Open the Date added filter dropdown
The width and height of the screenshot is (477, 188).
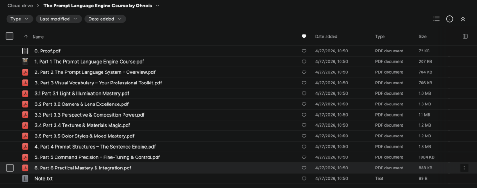pyautogui.click(x=105, y=19)
